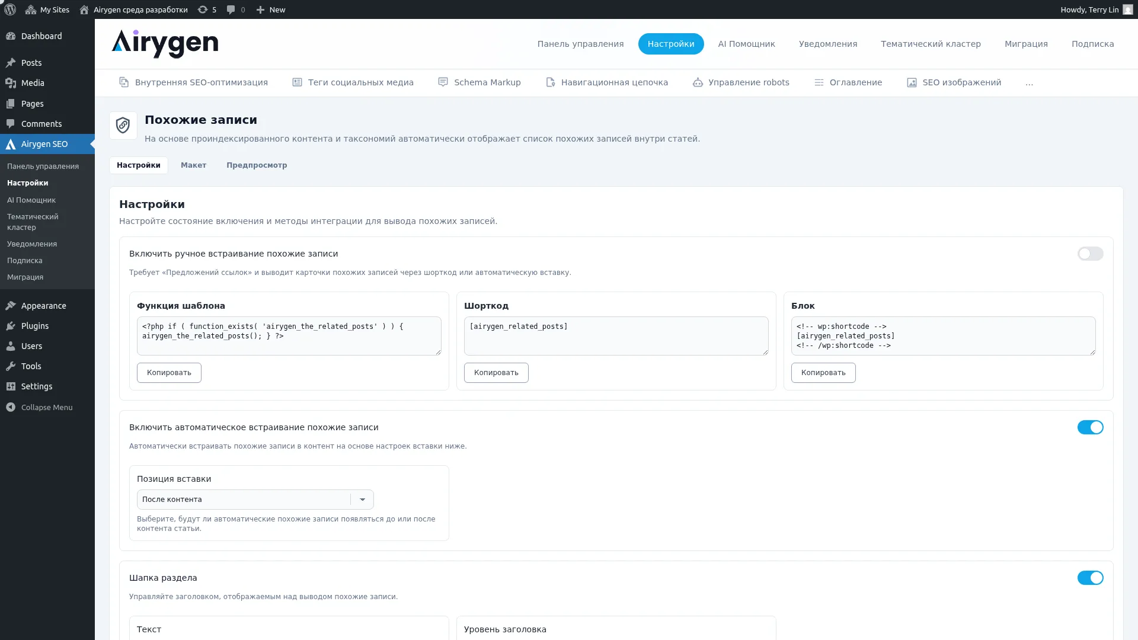Open the My Sites menu
Screen dimensions: 1138x640
(47, 9)
